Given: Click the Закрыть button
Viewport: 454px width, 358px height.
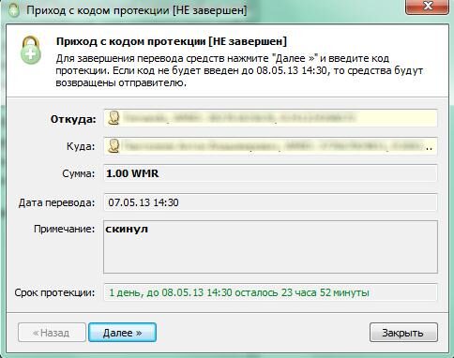Looking at the screenshot, I should point(403,333).
